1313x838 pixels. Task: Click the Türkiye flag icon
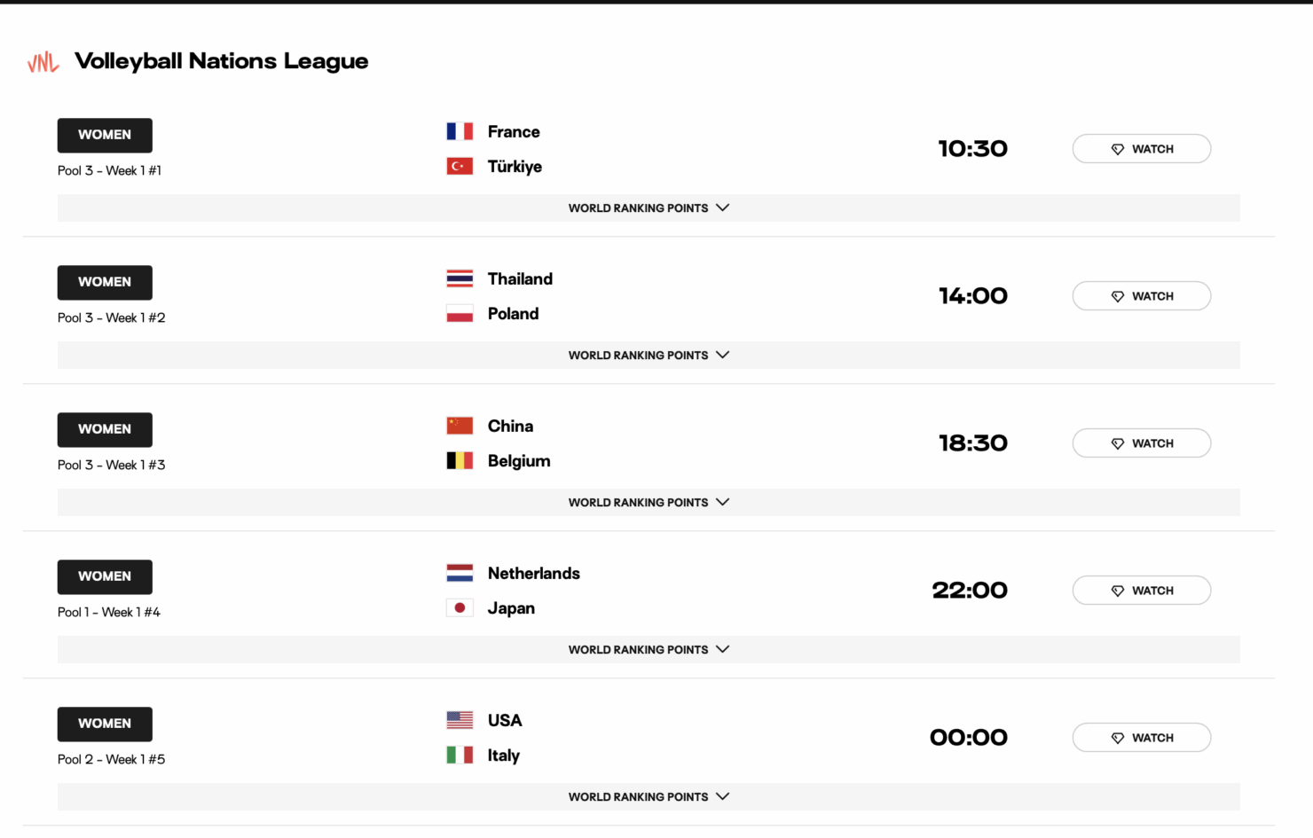coord(460,166)
